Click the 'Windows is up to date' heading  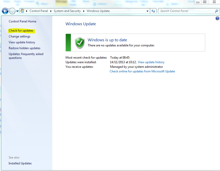point(107,40)
